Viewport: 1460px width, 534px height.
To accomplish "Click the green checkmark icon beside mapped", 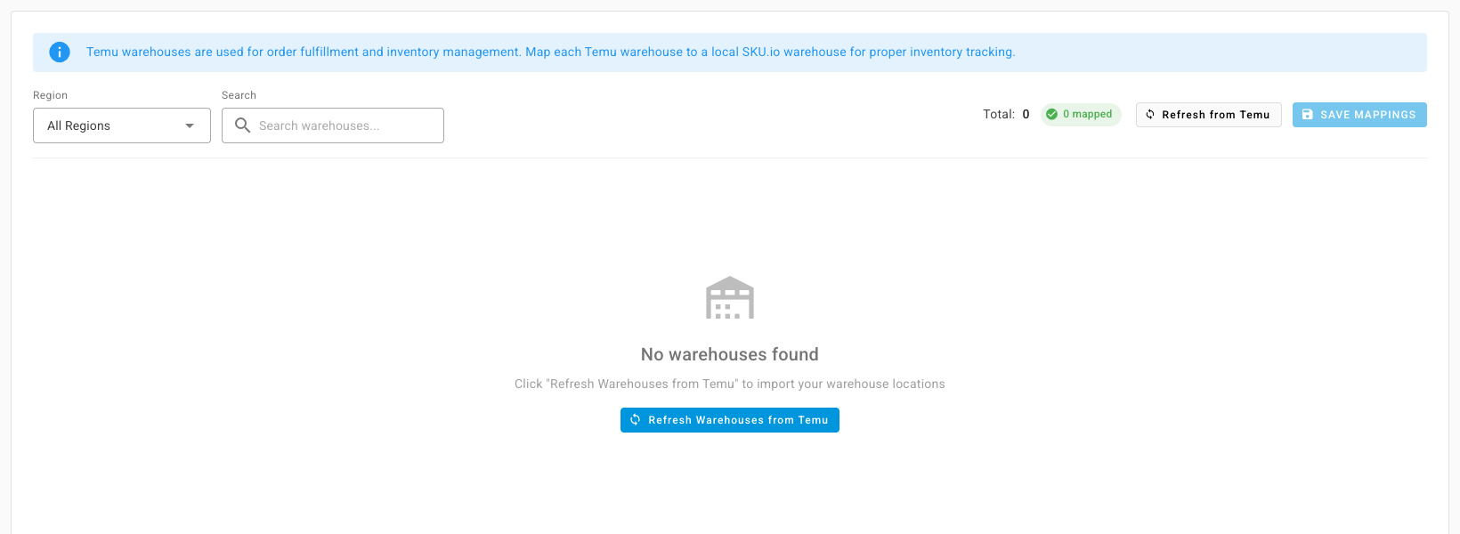I will (x=1052, y=114).
